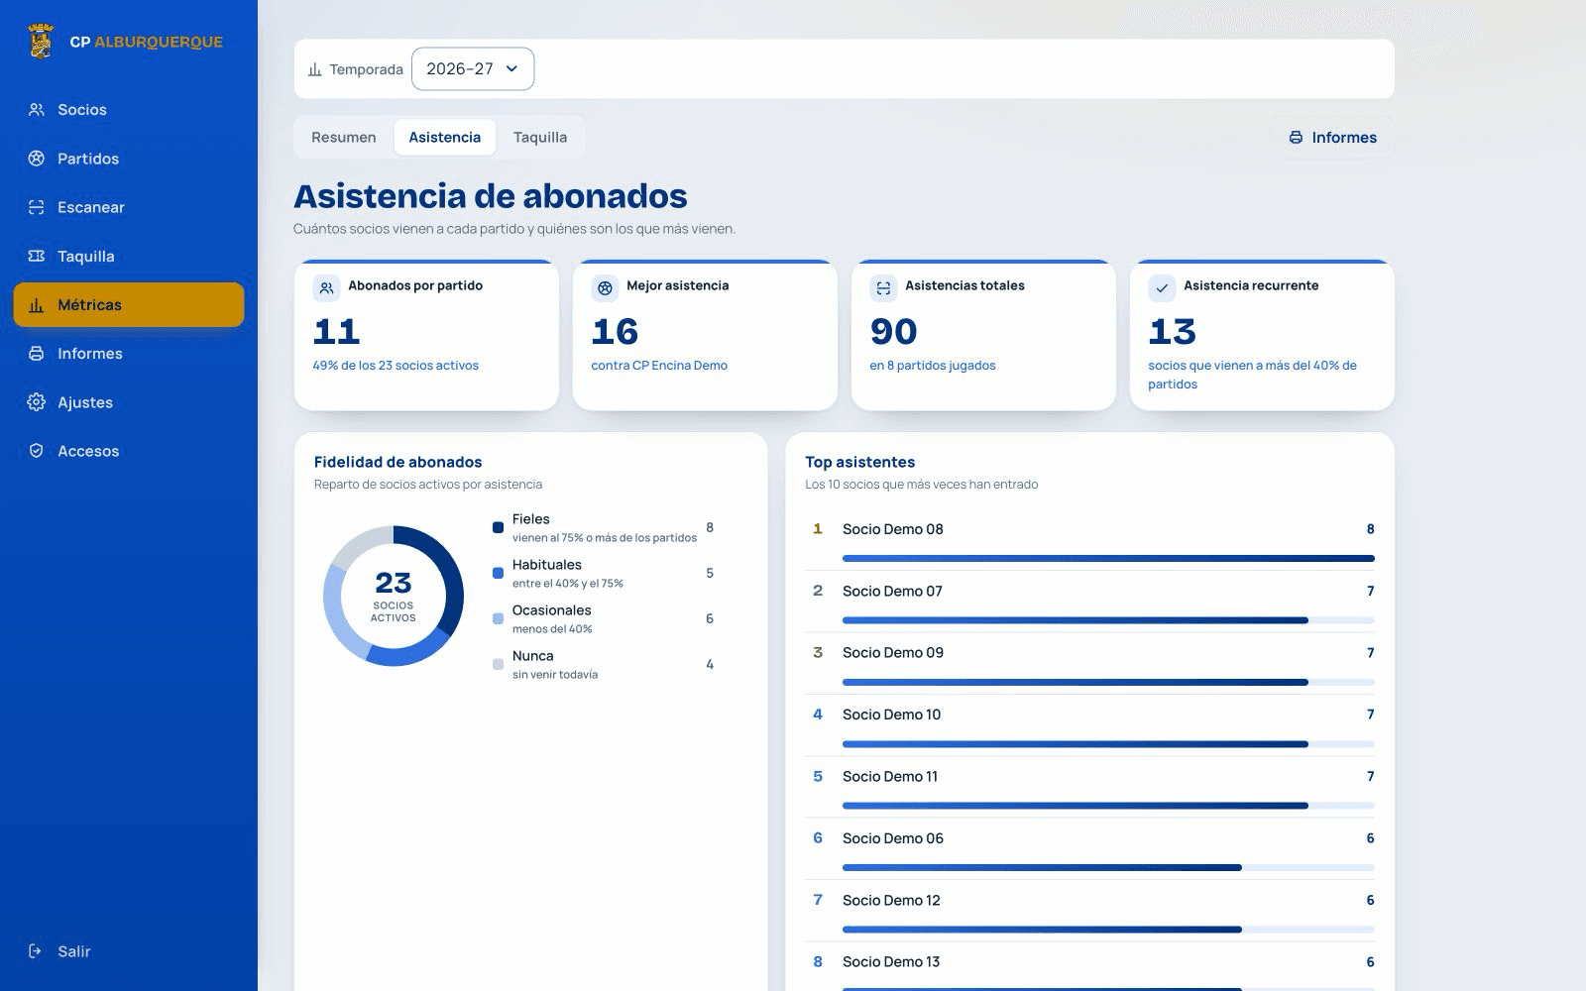Click the football icon on Mejor asistencia card

coord(605,288)
